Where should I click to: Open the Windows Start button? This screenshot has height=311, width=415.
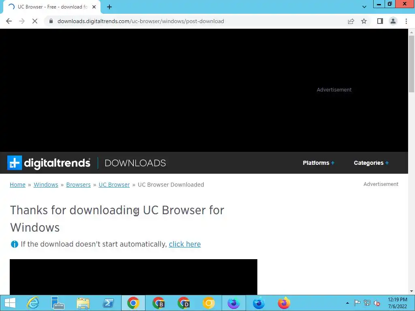[10, 303]
